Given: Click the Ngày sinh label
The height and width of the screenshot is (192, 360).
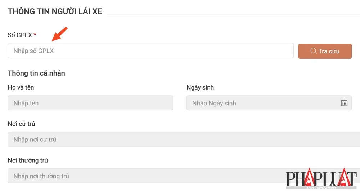Looking at the screenshot, I should point(200,87).
